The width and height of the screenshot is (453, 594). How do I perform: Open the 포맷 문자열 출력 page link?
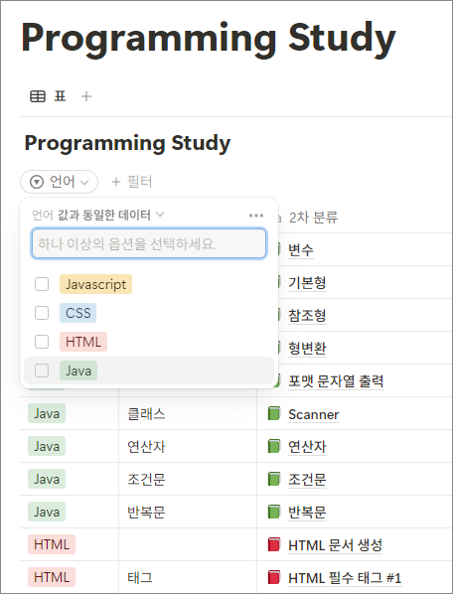[x=336, y=381]
